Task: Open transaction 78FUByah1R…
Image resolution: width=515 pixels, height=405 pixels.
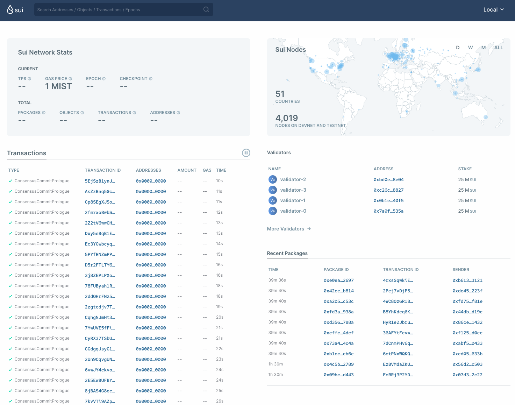Action: click(x=100, y=286)
